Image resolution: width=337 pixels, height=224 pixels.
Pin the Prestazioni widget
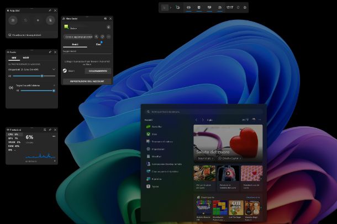(50, 130)
